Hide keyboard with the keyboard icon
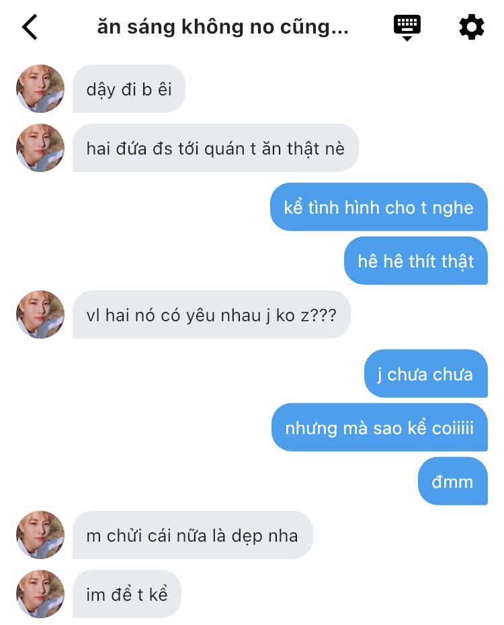Viewport: 504px width, 625px height. (x=407, y=28)
